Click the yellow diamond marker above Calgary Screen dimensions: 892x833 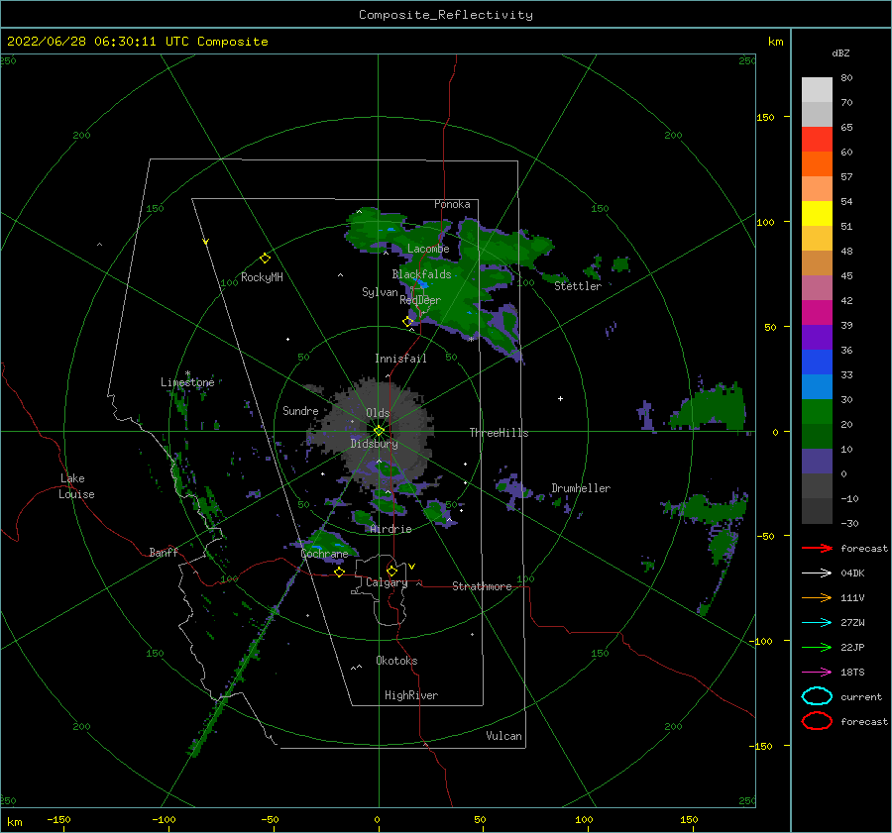coord(391,571)
